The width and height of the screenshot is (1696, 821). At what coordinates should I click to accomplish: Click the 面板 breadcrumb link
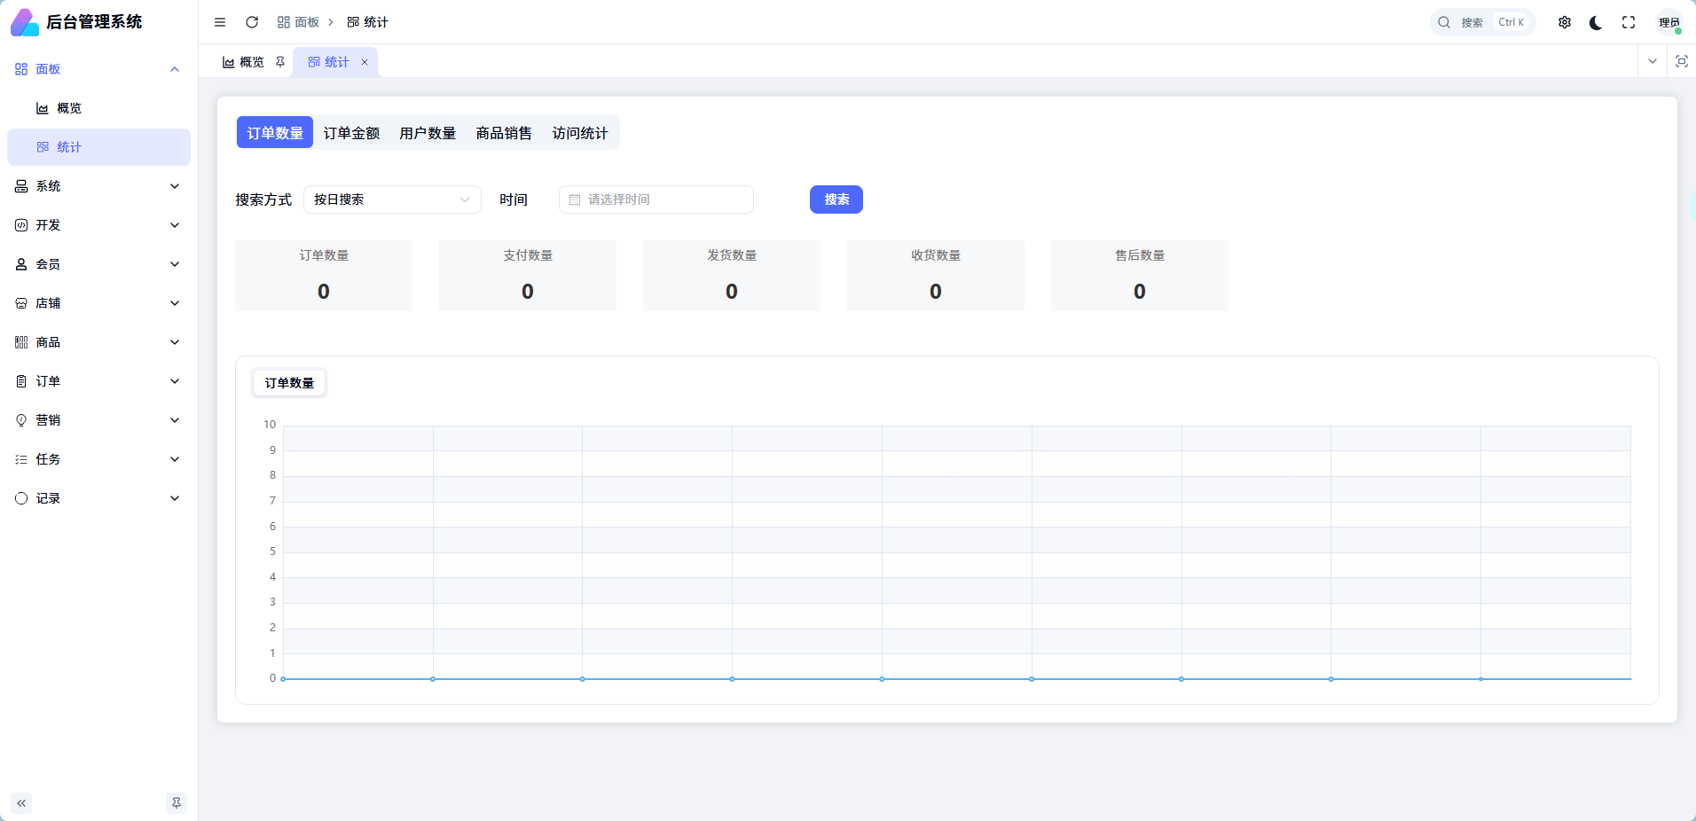pyautogui.click(x=305, y=22)
